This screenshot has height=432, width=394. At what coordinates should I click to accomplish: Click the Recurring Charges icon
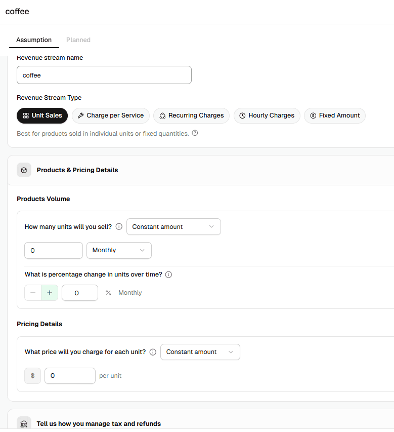(x=163, y=115)
